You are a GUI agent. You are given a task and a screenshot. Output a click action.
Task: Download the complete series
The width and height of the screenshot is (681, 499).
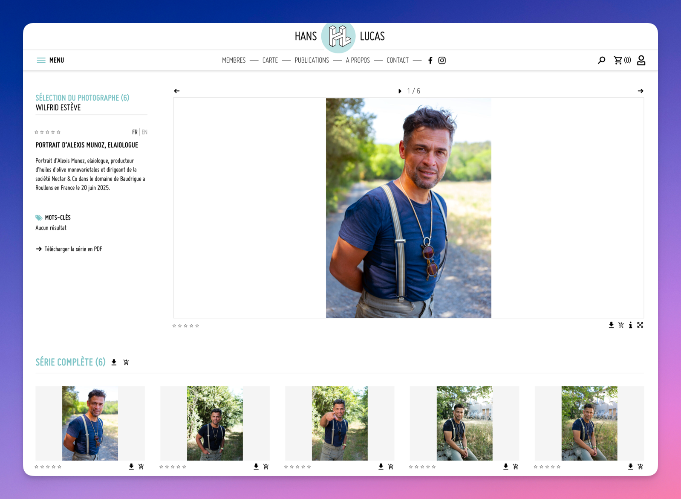click(114, 362)
